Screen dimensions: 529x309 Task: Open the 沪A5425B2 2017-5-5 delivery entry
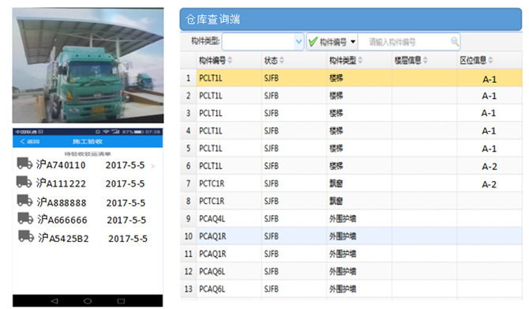click(x=88, y=237)
